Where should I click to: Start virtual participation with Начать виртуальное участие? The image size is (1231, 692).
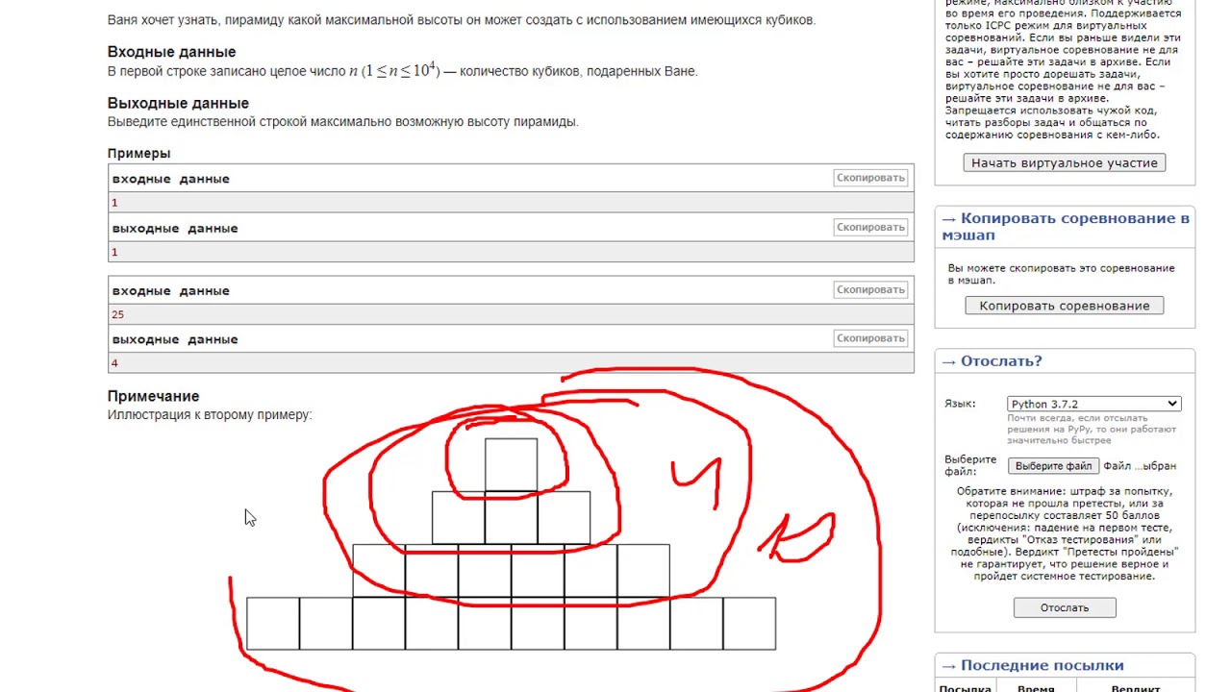pos(1064,162)
